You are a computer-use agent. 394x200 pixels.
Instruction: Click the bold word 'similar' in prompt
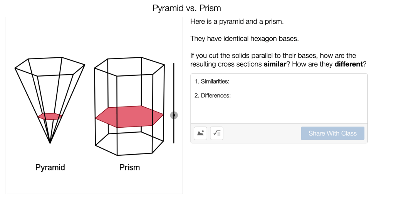tap(275, 64)
